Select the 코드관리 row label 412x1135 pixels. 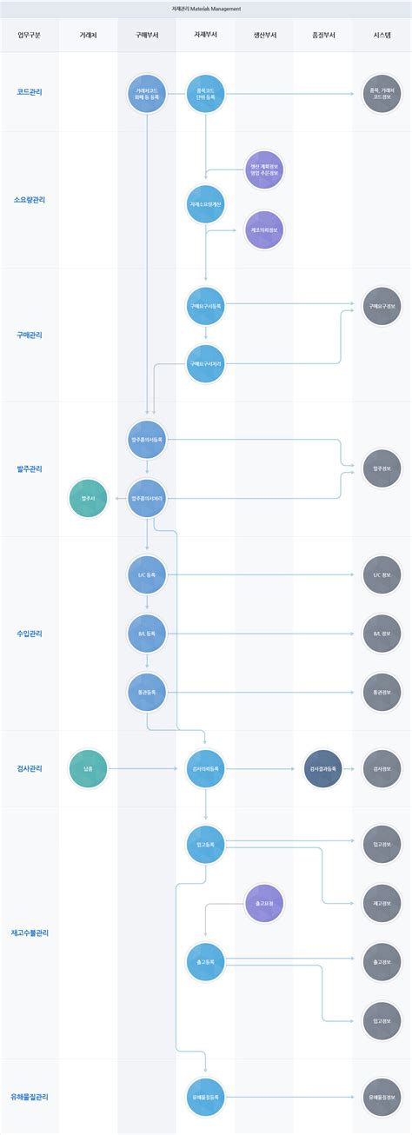pyautogui.click(x=30, y=92)
